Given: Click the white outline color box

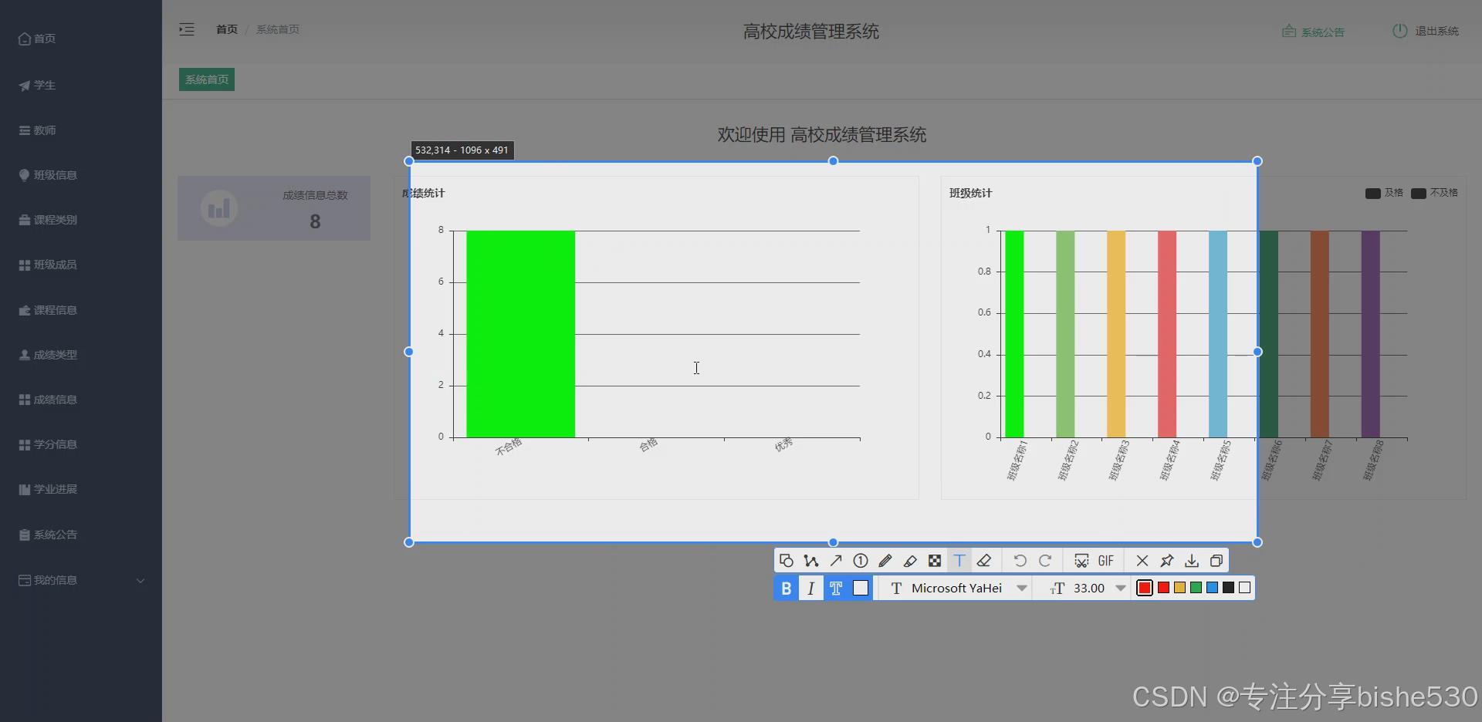Looking at the screenshot, I should (x=861, y=588).
